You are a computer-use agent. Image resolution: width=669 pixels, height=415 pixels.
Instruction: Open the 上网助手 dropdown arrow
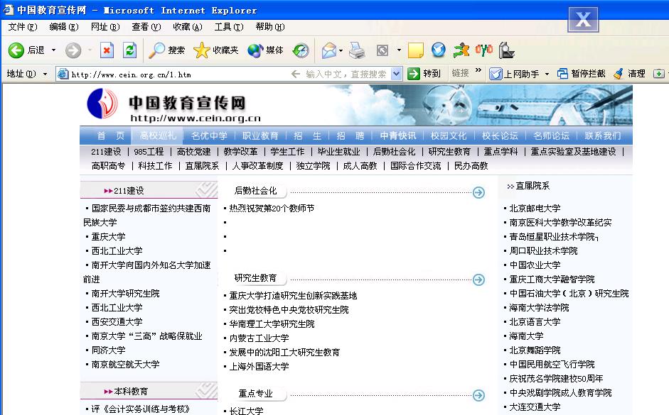point(547,74)
